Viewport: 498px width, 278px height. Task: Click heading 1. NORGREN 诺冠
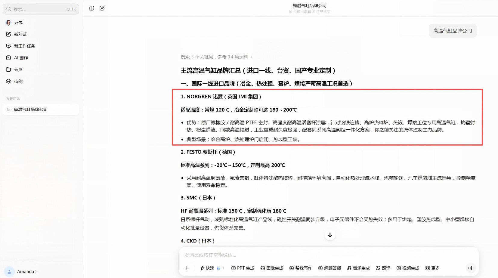(x=221, y=97)
